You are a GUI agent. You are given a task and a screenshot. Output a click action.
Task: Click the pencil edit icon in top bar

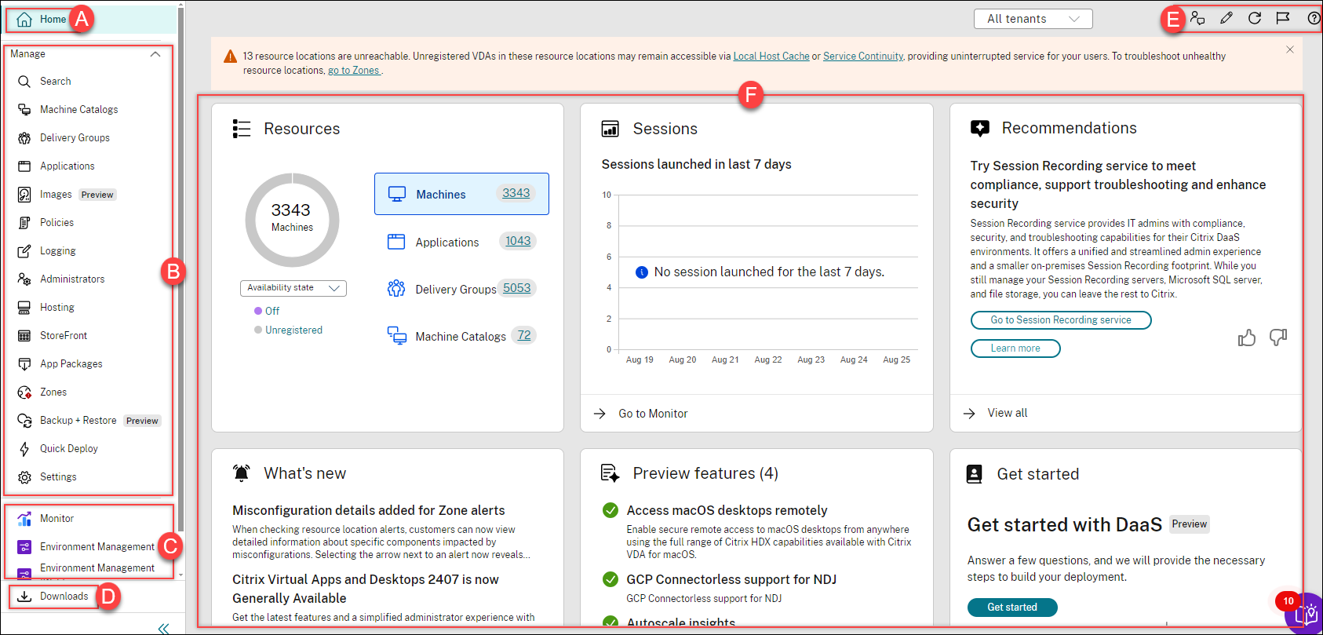pyautogui.click(x=1226, y=18)
